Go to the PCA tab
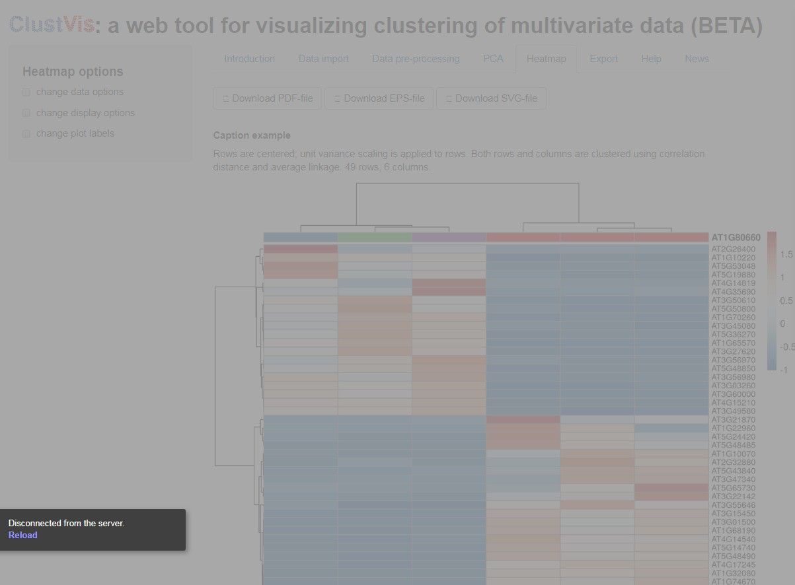This screenshot has width=795, height=585. click(493, 59)
